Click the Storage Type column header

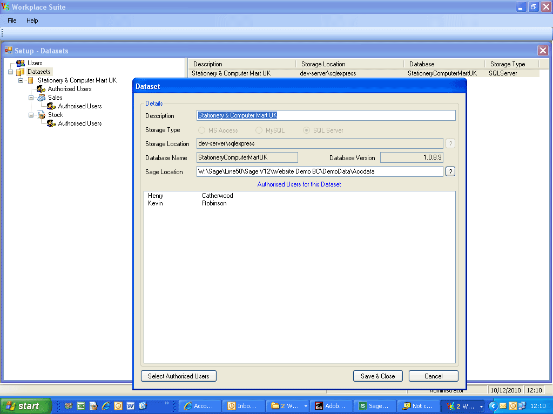click(x=512, y=64)
